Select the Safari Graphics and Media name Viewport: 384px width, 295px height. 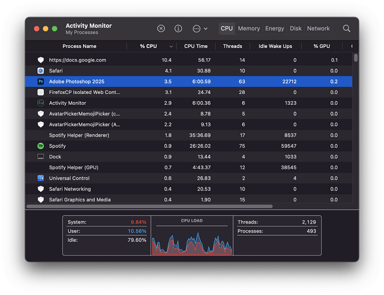(80, 199)
